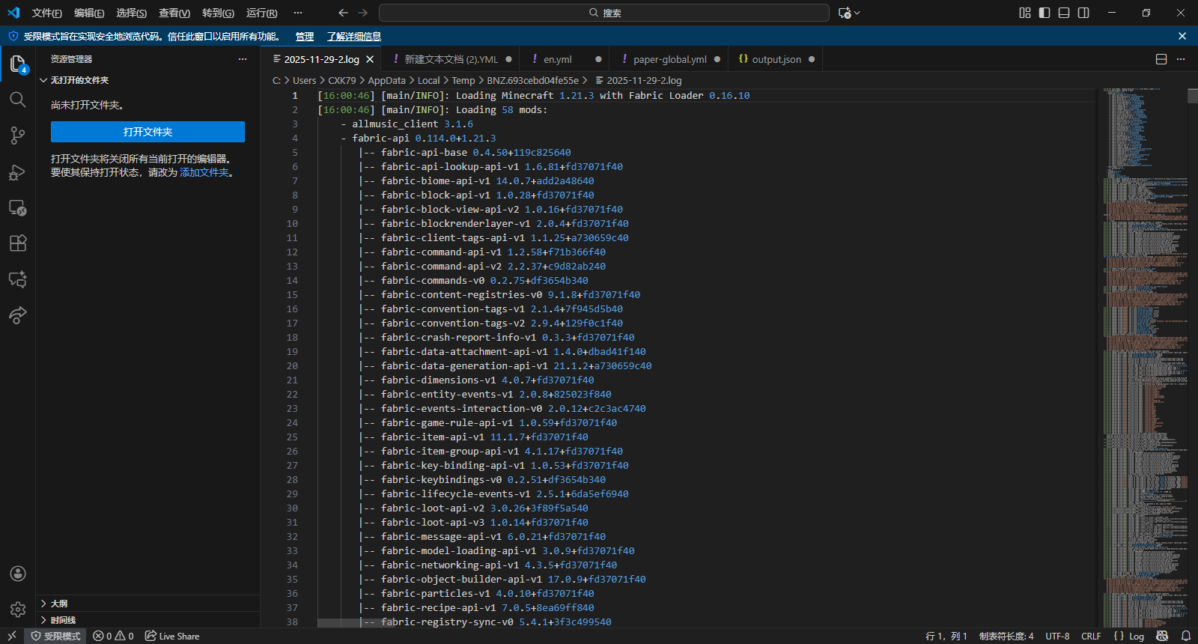The width and height of the screenshot is (1198, 644).
Task: Open the File menu
Action: tap(47, 13)
